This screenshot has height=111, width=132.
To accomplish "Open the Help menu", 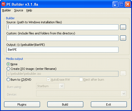I will (29, 10).
